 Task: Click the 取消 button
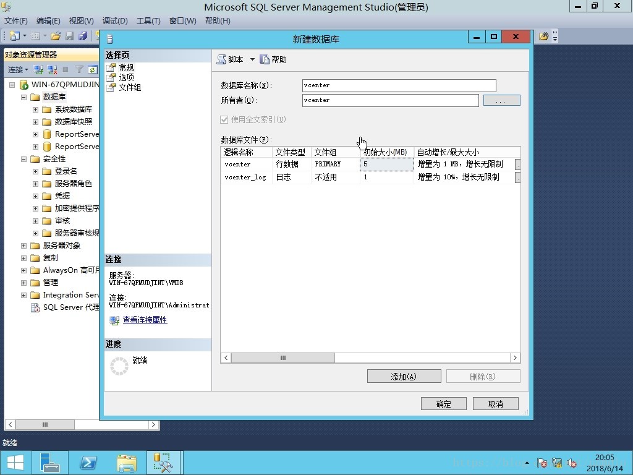tap(495, 403)
